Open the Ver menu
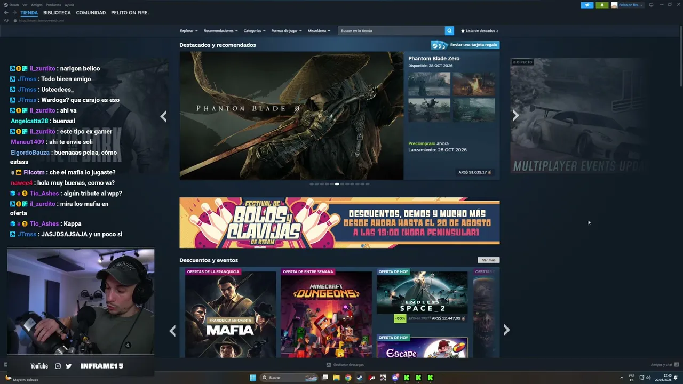This screenshot has height=384, width=683. coord(25,5)
